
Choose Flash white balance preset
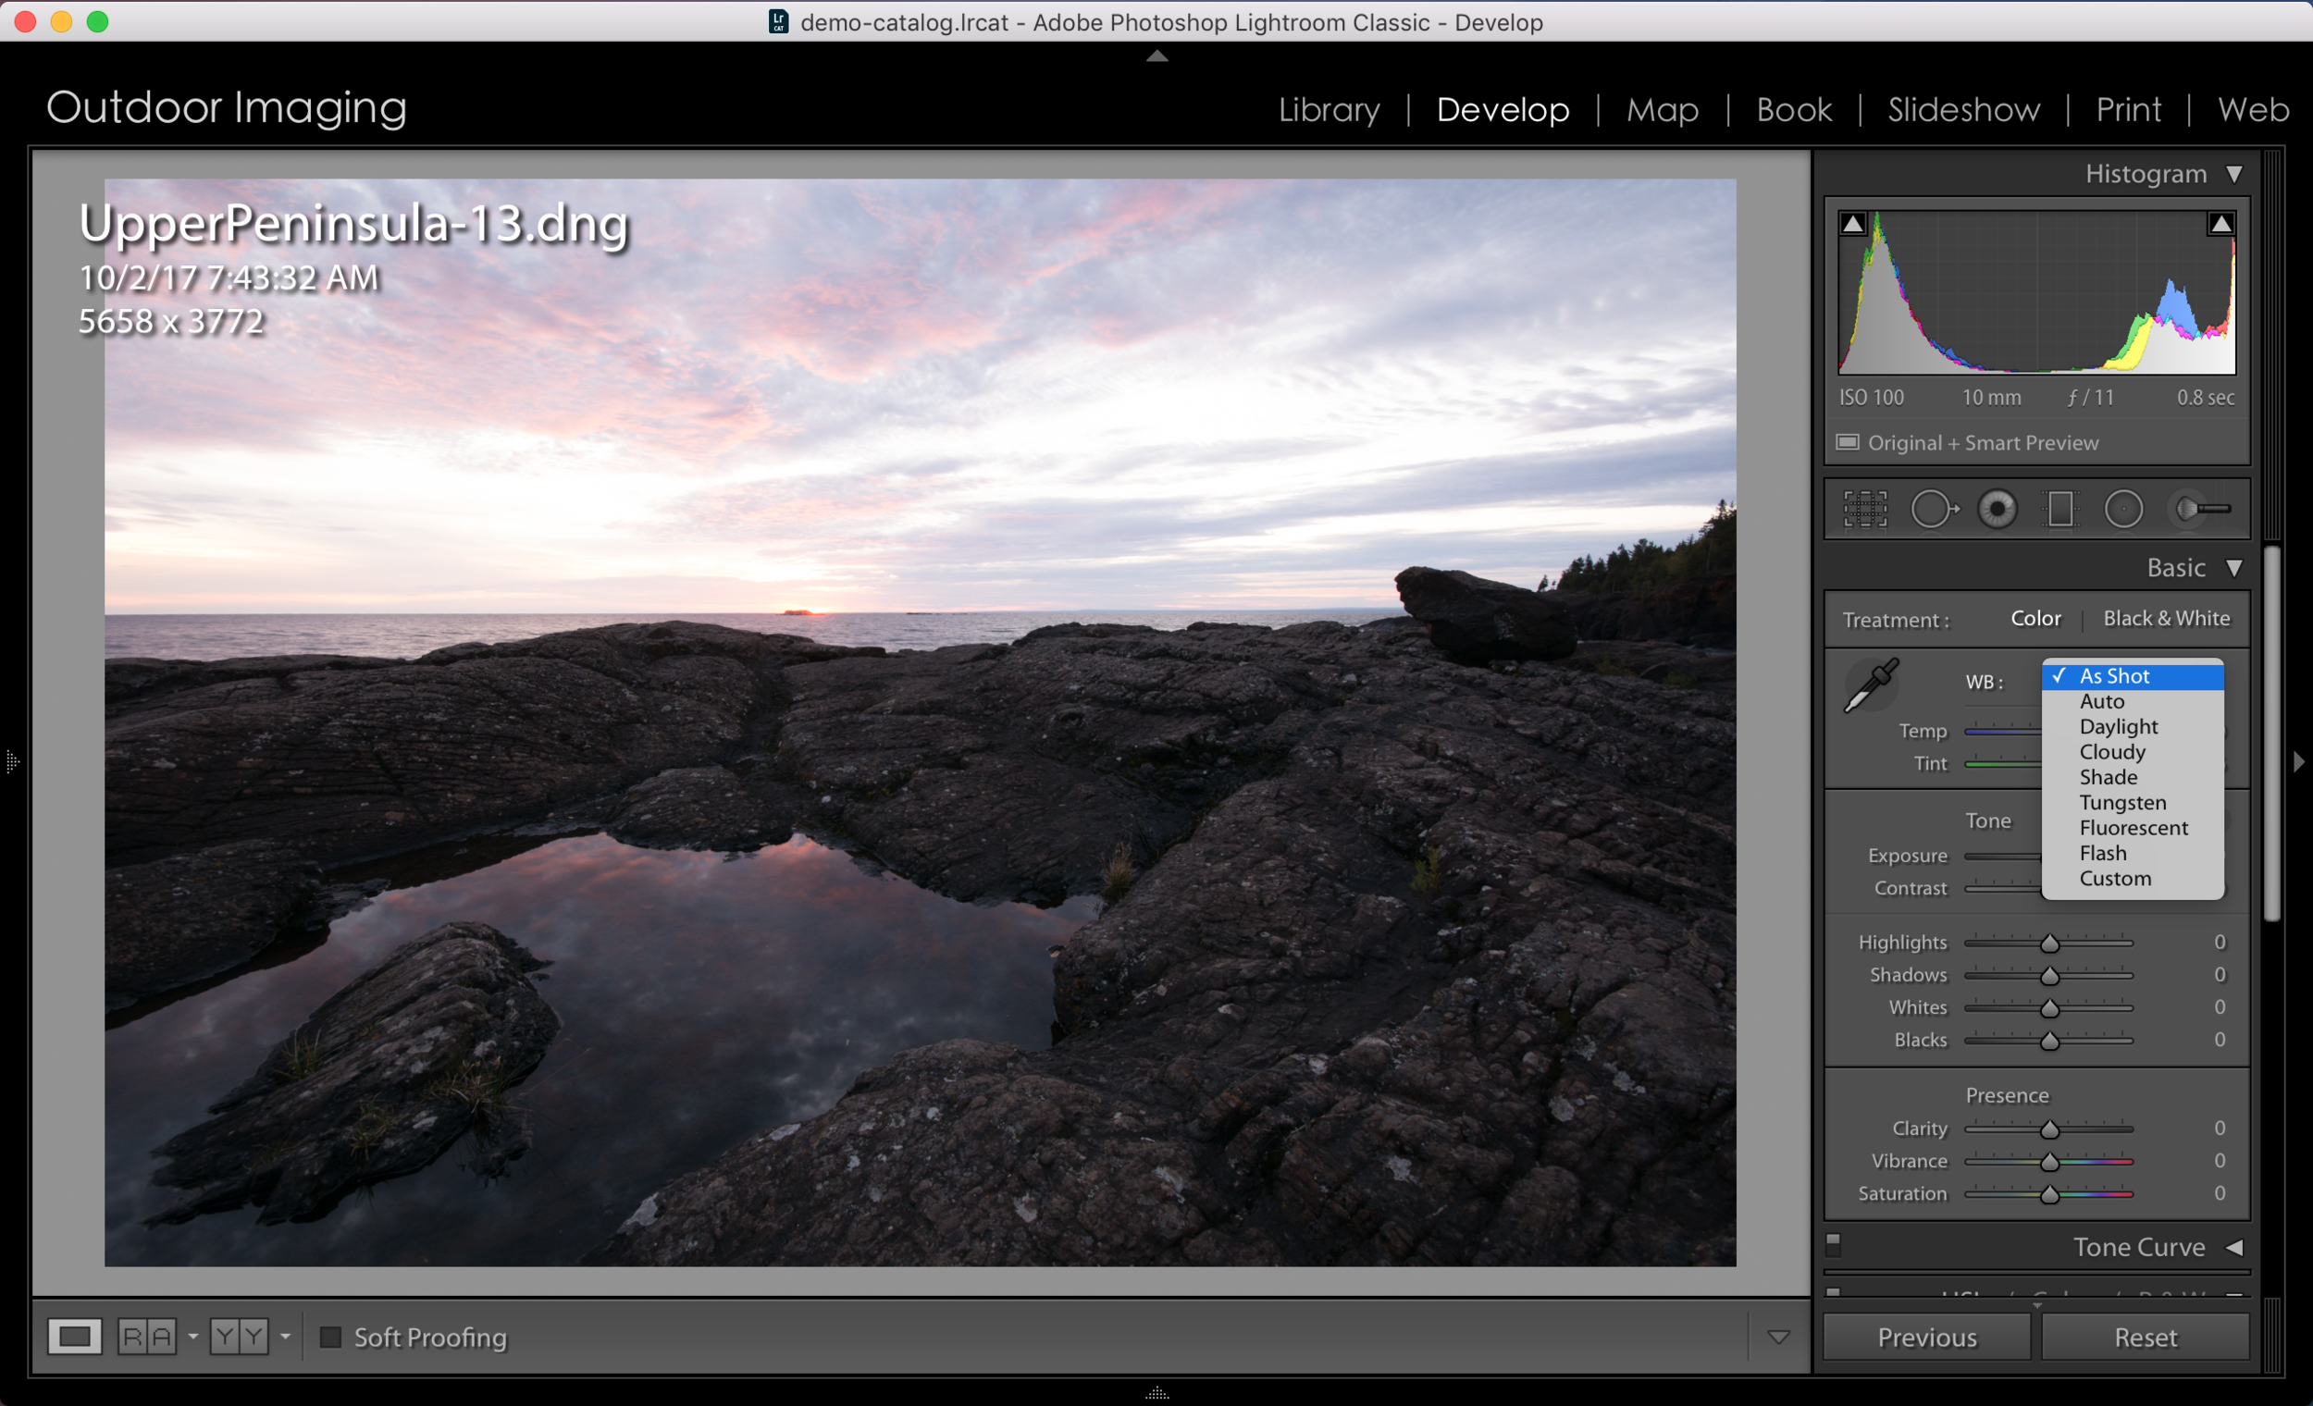coord(2132,854)
